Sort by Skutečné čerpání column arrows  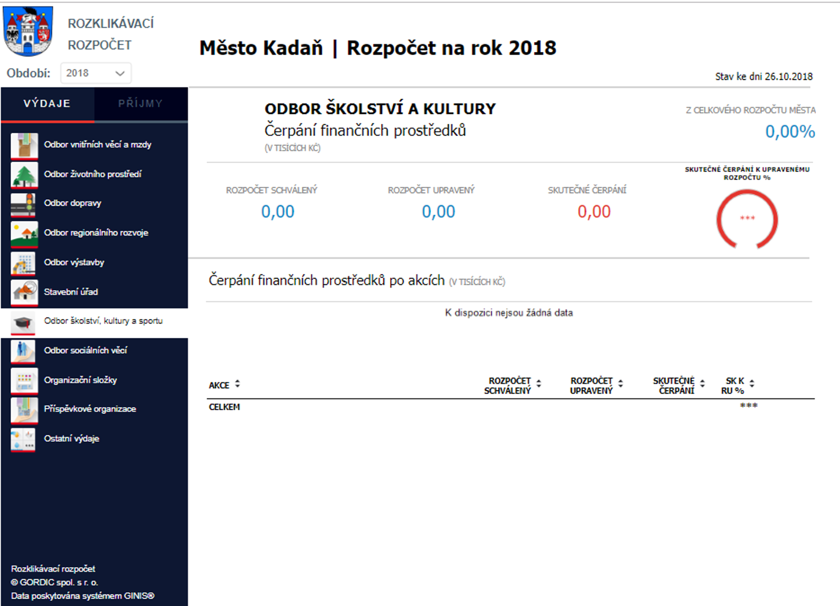702,384
